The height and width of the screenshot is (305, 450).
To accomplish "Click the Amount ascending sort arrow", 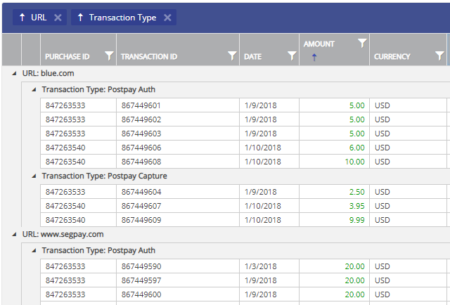I will click(314, 58).
